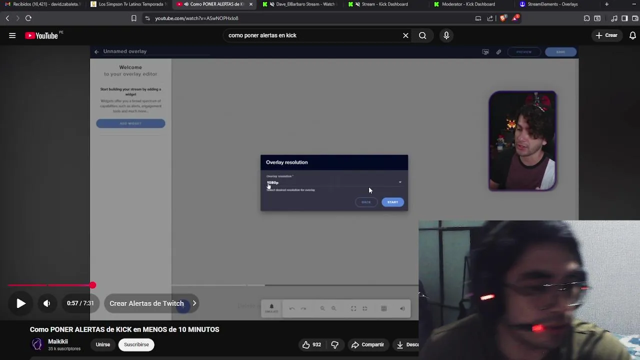This screenshot has height=360, width=640.
Task: Switch to Moderator - Kick Dashboard tab
Action: point(471,4)
